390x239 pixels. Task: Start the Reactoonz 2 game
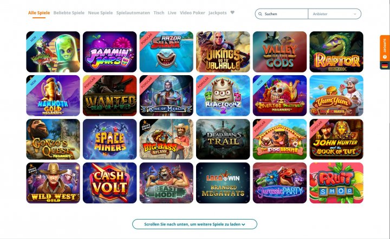pyautogui.click(x=223, y=96)
